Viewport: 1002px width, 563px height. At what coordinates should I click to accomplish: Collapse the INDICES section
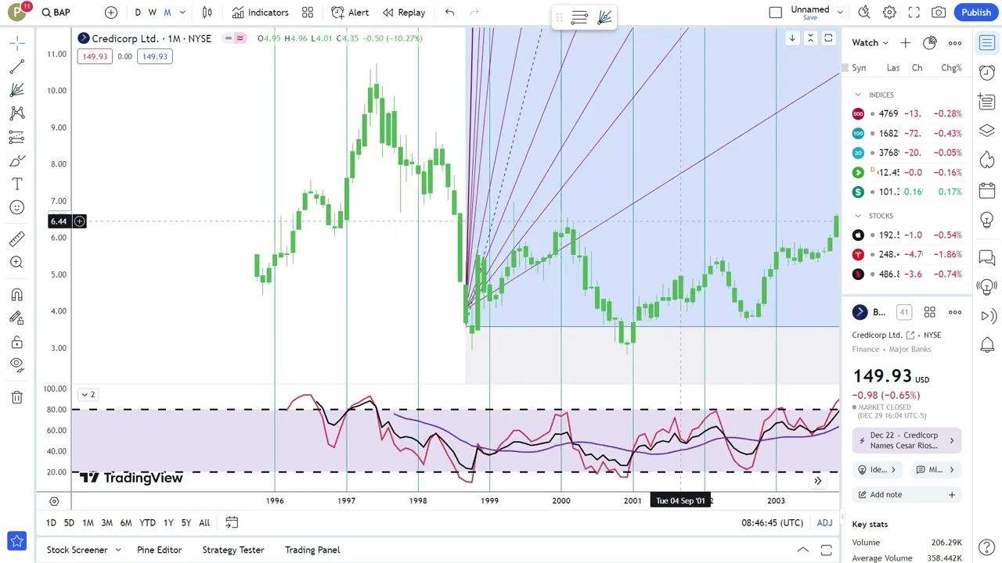pos(858,95)
